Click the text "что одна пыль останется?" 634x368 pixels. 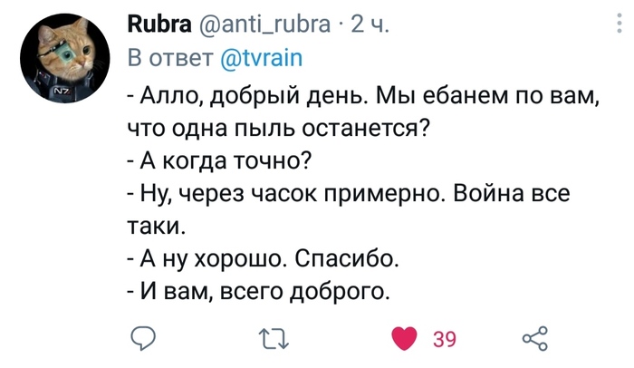tap(278, 128)
